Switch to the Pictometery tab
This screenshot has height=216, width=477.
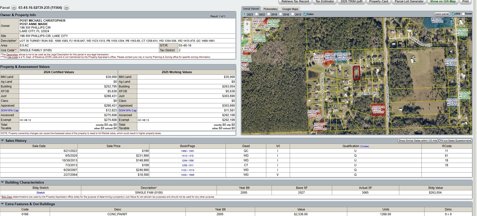(271, 9)
